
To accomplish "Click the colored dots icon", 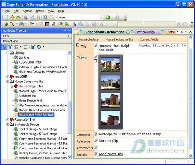I will coord(12,24).
